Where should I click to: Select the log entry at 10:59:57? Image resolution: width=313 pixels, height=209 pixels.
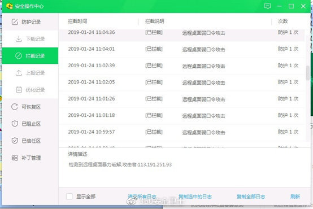(x=182, y=132)
